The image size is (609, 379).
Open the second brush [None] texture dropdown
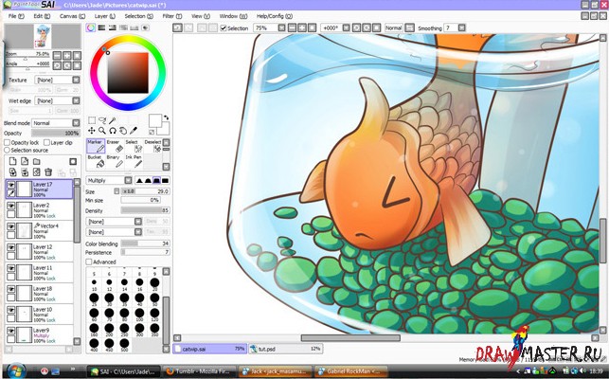[x=114, y=232]
